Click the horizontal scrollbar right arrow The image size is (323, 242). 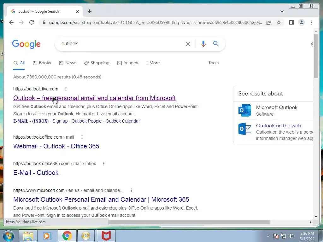(x=311, y=222)
